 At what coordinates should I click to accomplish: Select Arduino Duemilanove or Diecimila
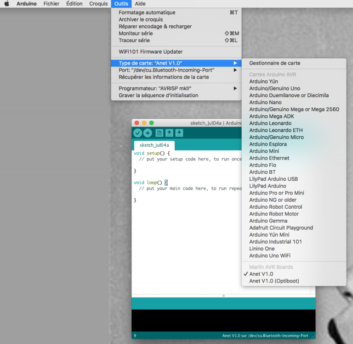coord(294,95)
